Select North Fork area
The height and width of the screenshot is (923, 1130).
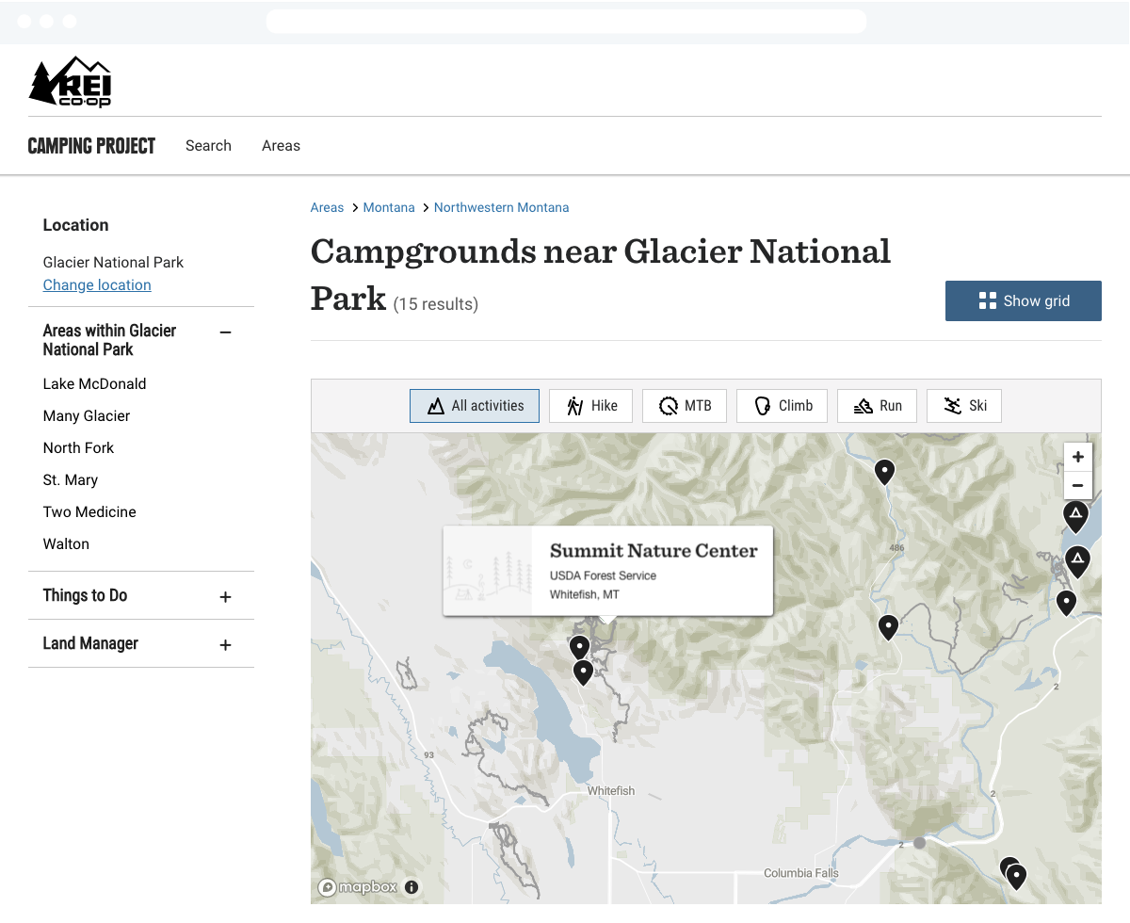tap(78, 448)
